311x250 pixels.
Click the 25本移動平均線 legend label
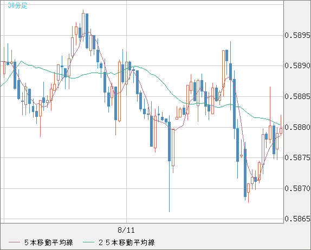(127, 242)
